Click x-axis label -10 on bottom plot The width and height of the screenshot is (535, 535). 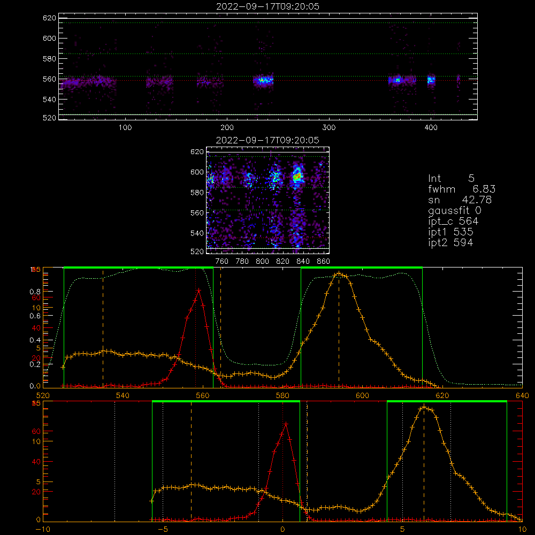pos(43,530)
